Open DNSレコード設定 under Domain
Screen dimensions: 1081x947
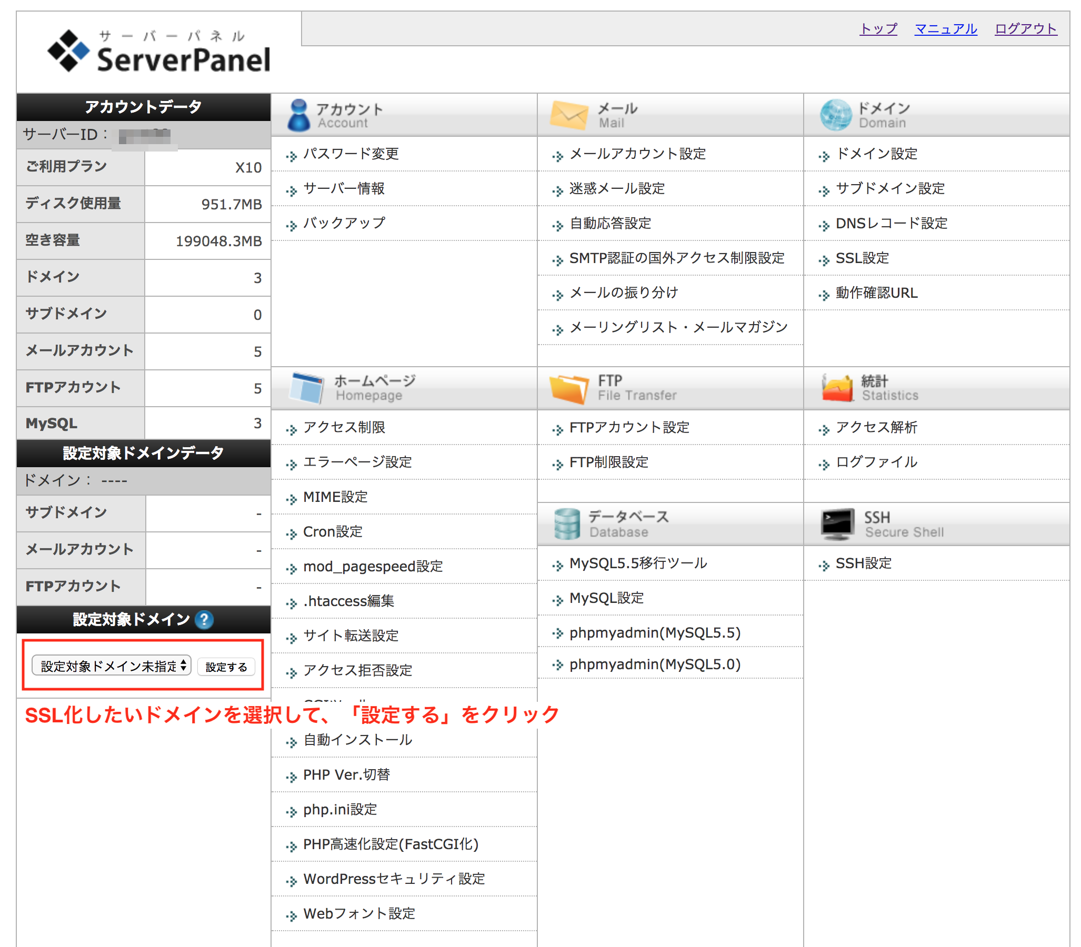(892, 224)
